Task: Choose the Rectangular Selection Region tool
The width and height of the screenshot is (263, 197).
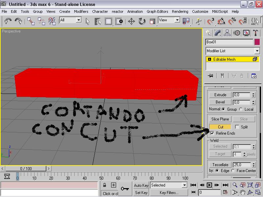Action: pyautogui.click(x=108, y=21)
